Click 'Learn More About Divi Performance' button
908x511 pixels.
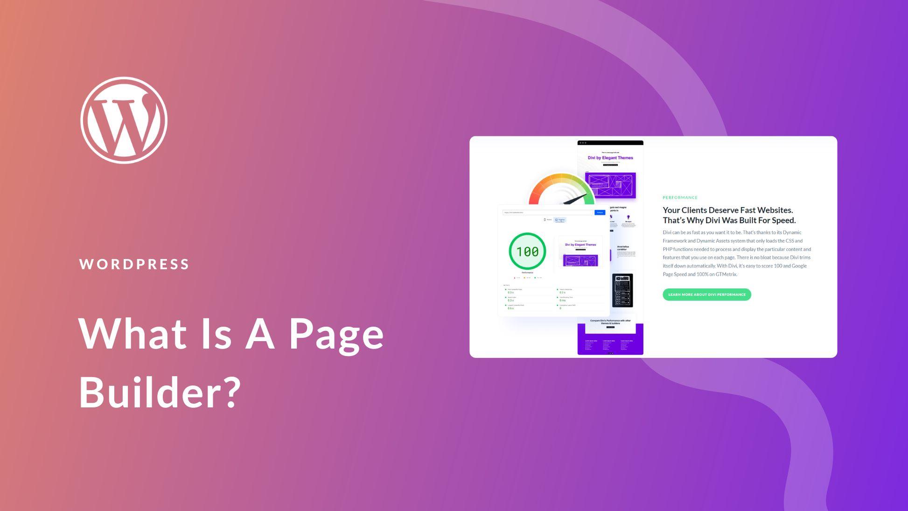705,294
